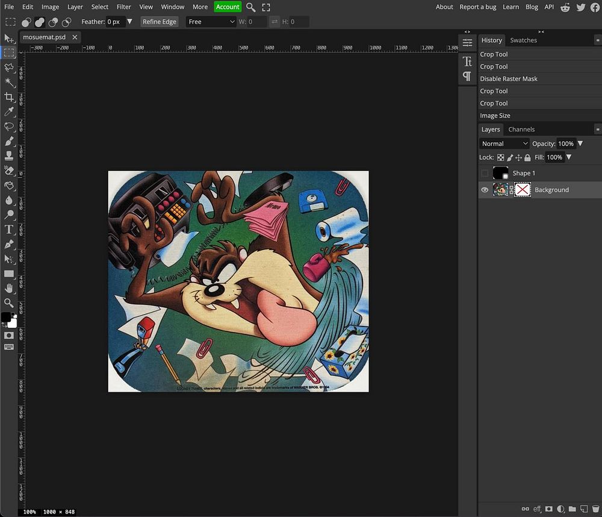This screenshot has width=602, height=517.
Task: Toggle the lock all padlock icon
Action: (x=527, y=157)
